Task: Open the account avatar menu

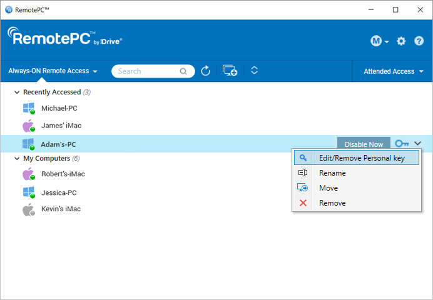Action: point(379,41)
